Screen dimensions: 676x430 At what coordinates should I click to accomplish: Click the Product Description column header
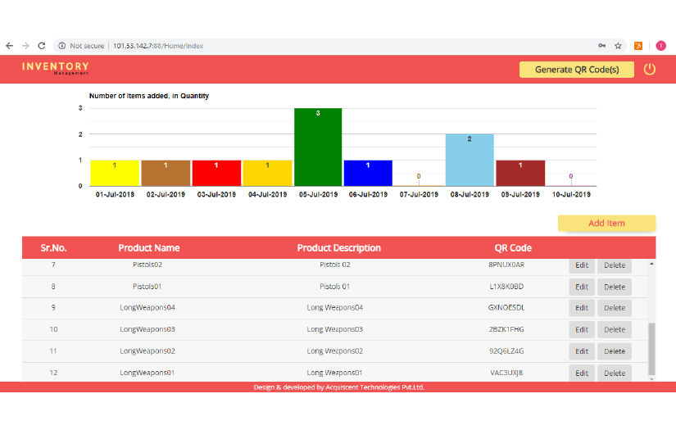tap(339, 247)
